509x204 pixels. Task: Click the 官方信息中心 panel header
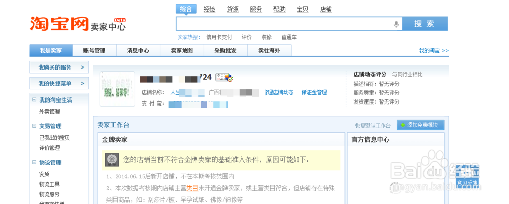[395, 139]
